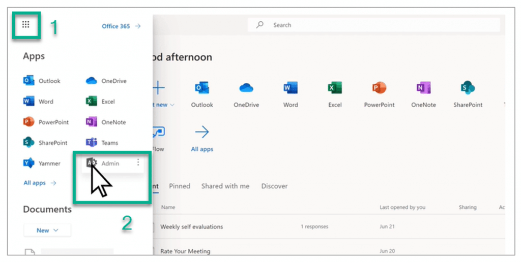Expand the New document dropdown

[47, 230]
